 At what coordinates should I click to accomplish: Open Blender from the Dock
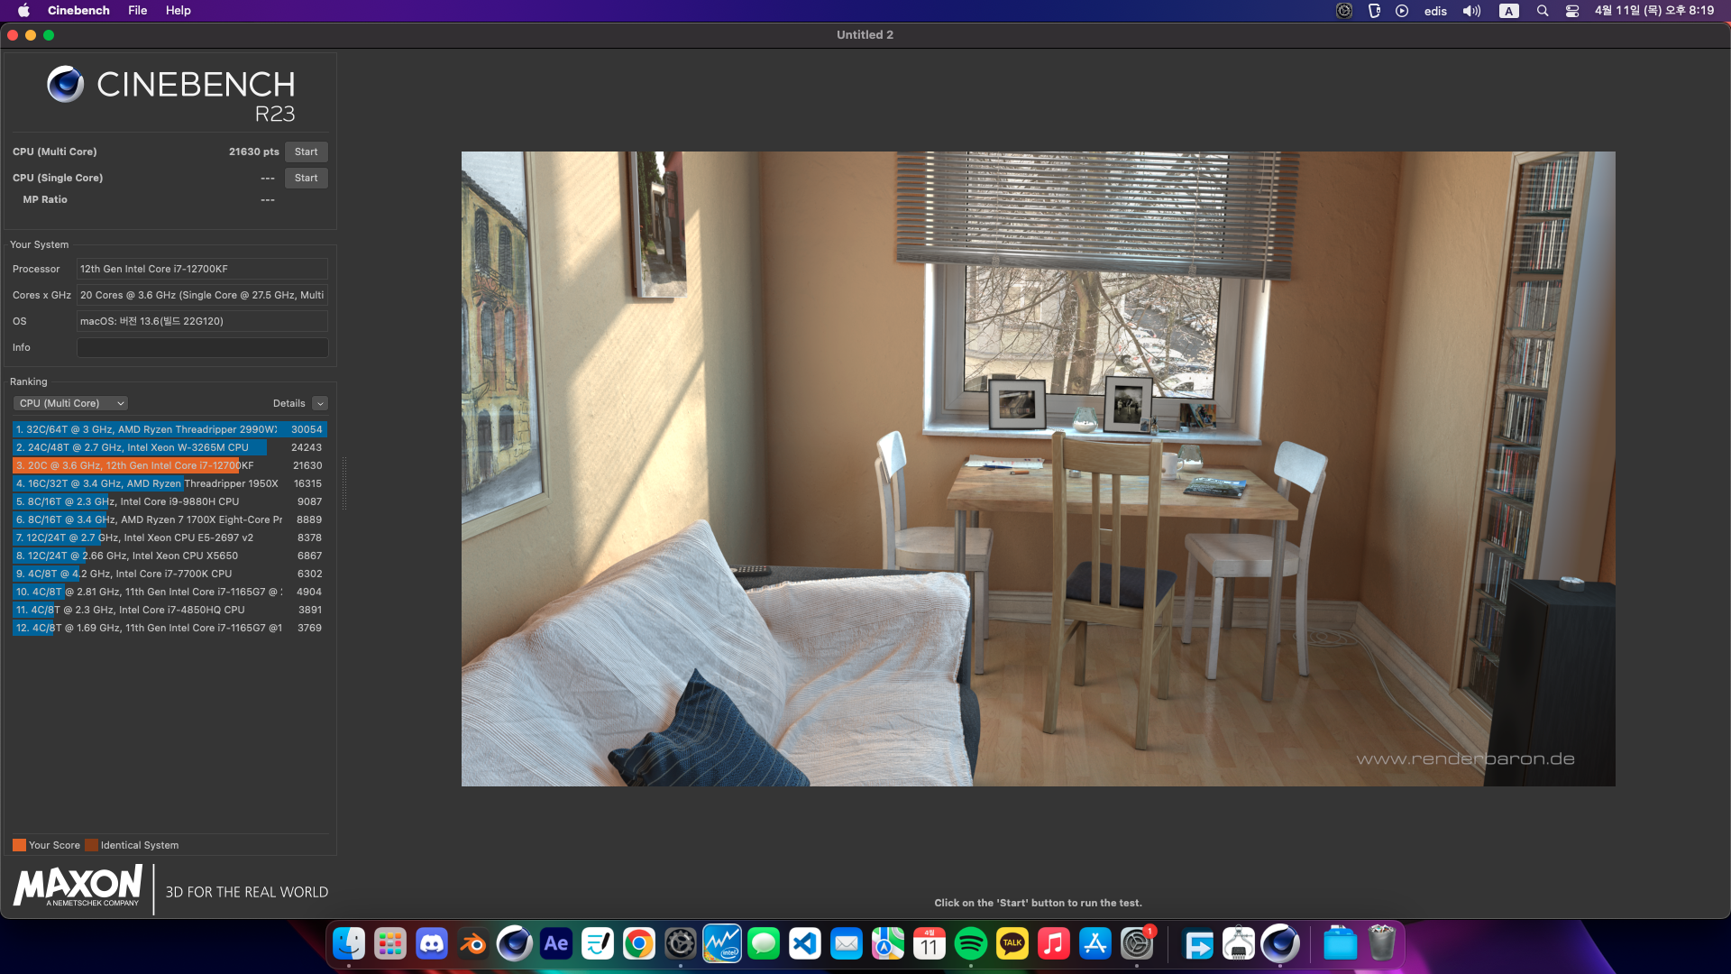[473, 944]
